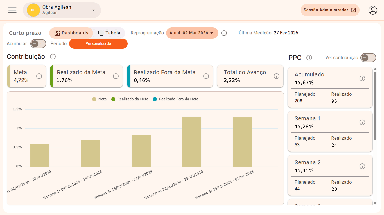
Task: Click the Semana 1 45,28% value
Action: point(304,127)
